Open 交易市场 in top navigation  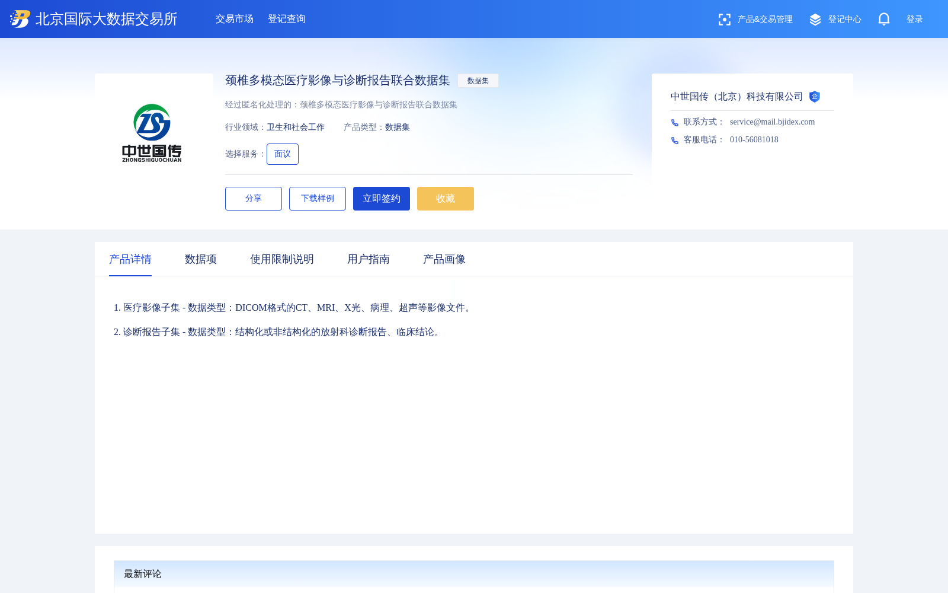click(235, 19)
